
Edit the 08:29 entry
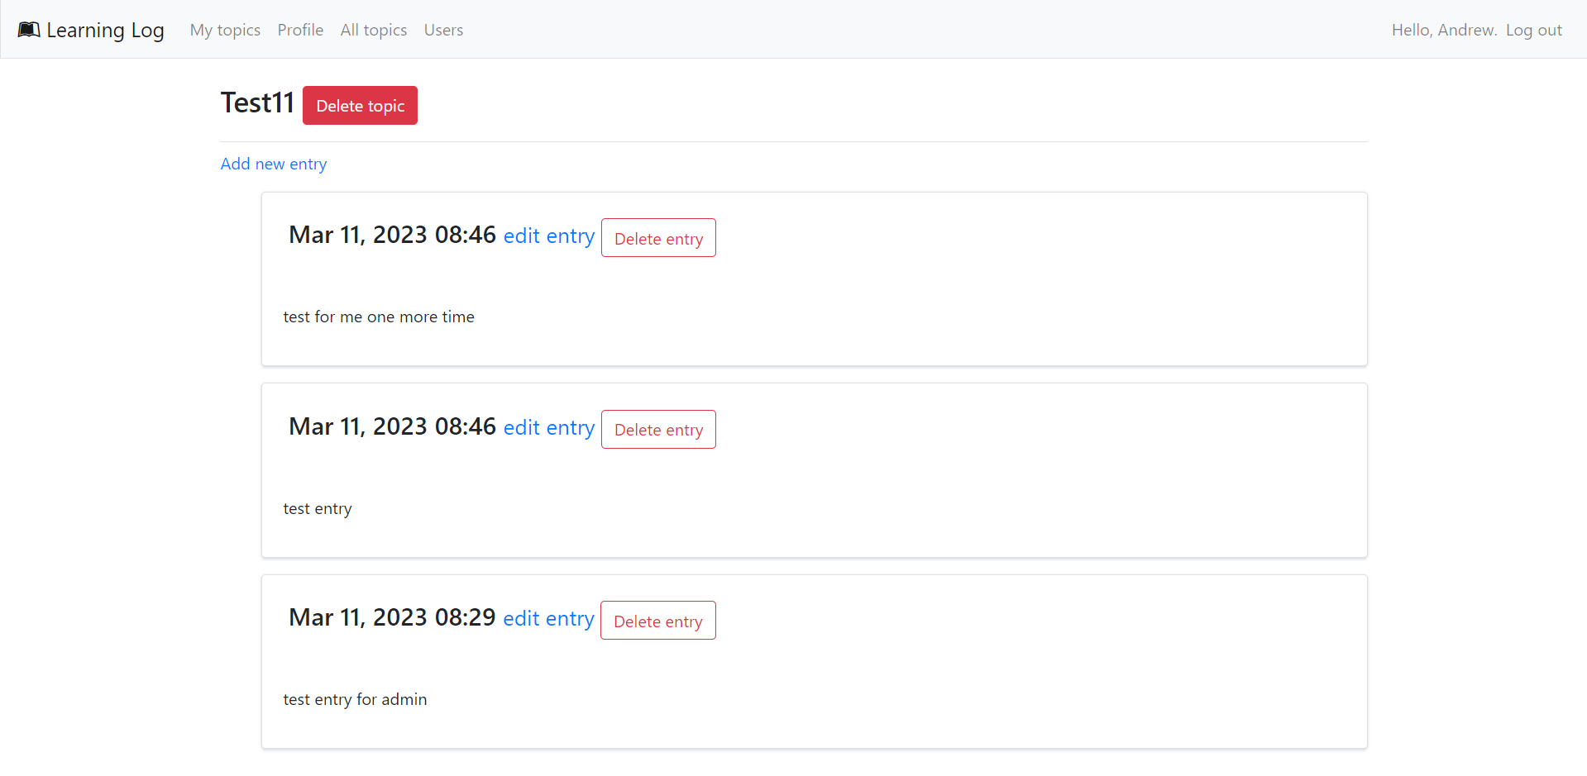pyautogui.click(x=549, y=618)
